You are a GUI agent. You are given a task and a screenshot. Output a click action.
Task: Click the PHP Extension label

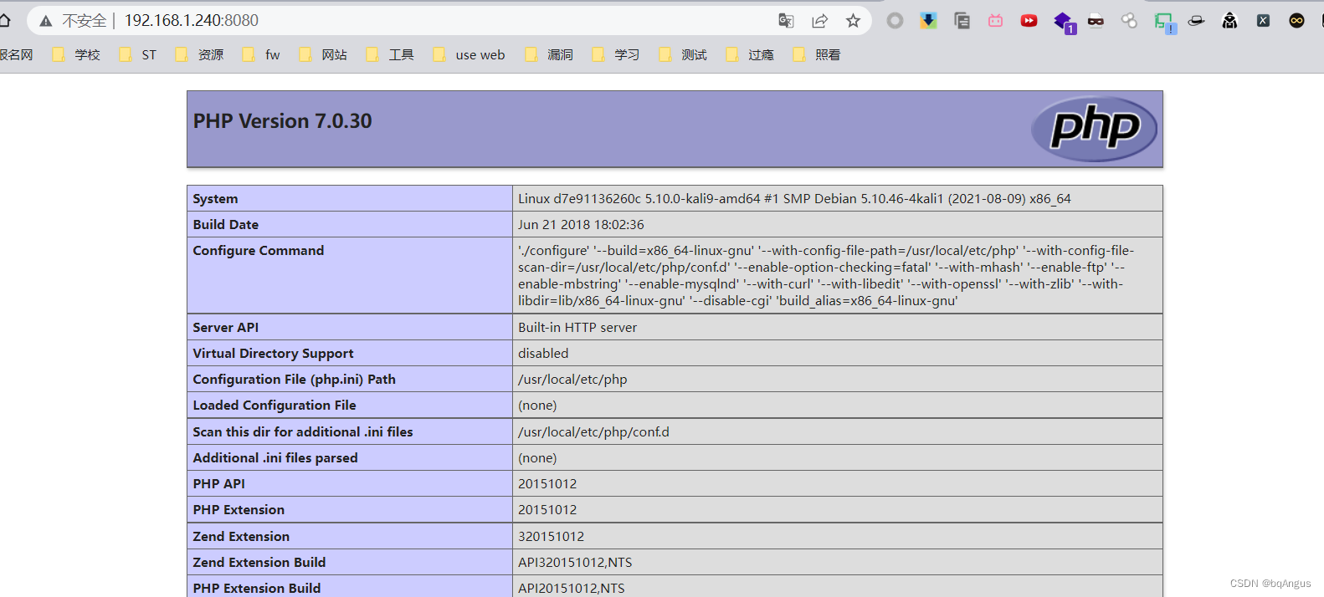(x=239, y=510)
